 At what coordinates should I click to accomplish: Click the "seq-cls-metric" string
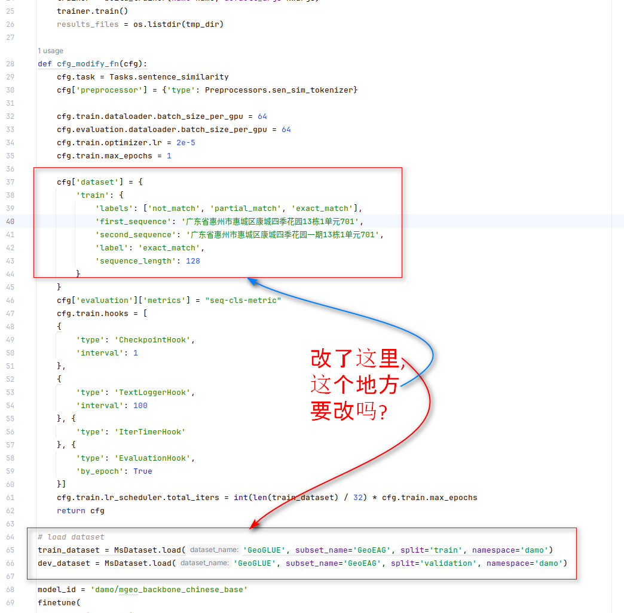point(243,300)
